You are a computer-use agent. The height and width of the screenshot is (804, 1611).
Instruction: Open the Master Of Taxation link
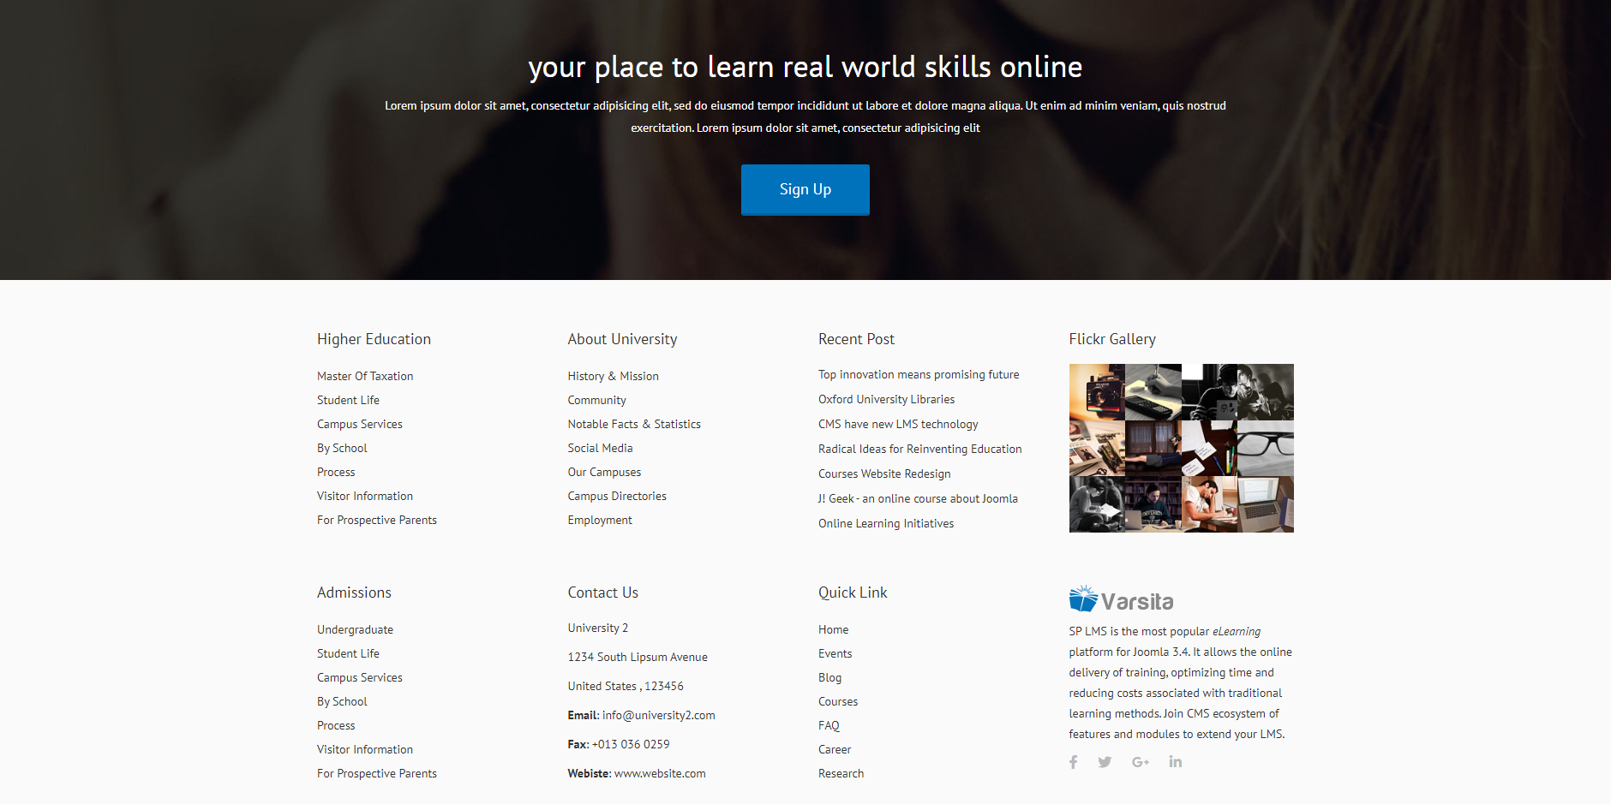click(x=365, y=376)
